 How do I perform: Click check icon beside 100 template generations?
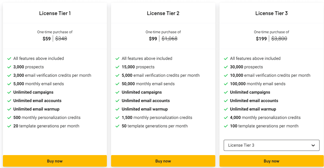click(226, 126)
